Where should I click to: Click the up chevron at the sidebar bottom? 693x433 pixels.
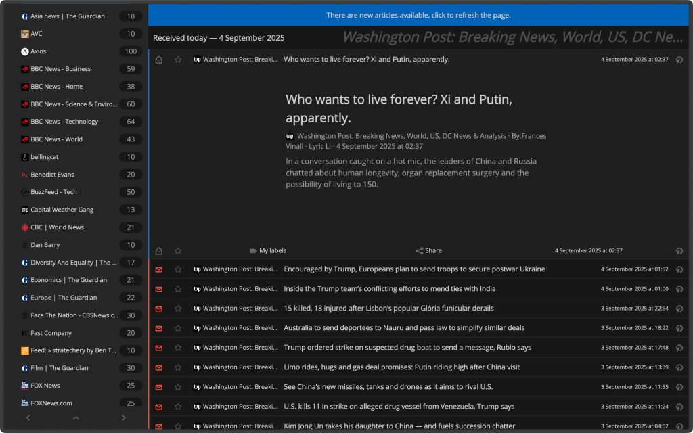click(76, 418)
